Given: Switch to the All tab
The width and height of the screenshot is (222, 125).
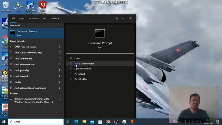Looking at the screenshot, I should (13, 18).
